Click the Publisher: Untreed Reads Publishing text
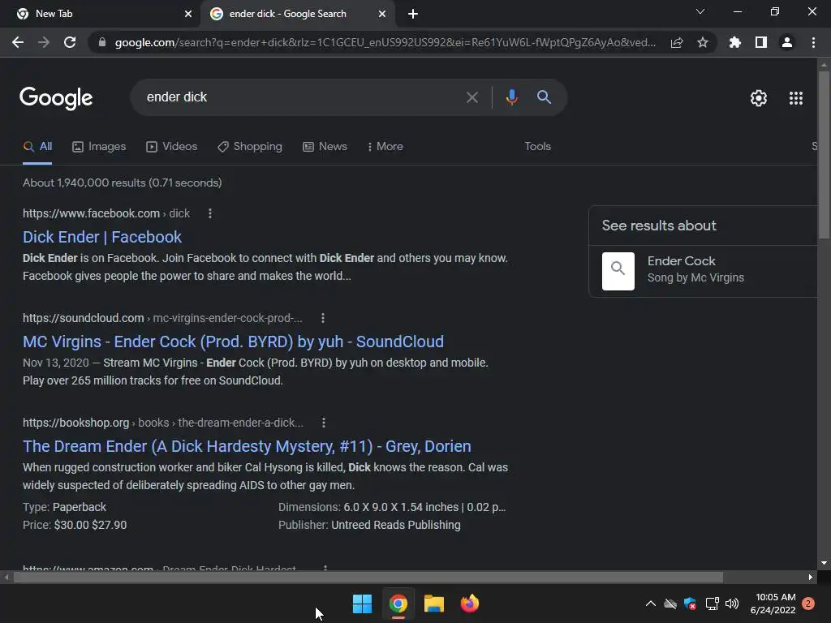The image size is (831, 623). (369, 525)
